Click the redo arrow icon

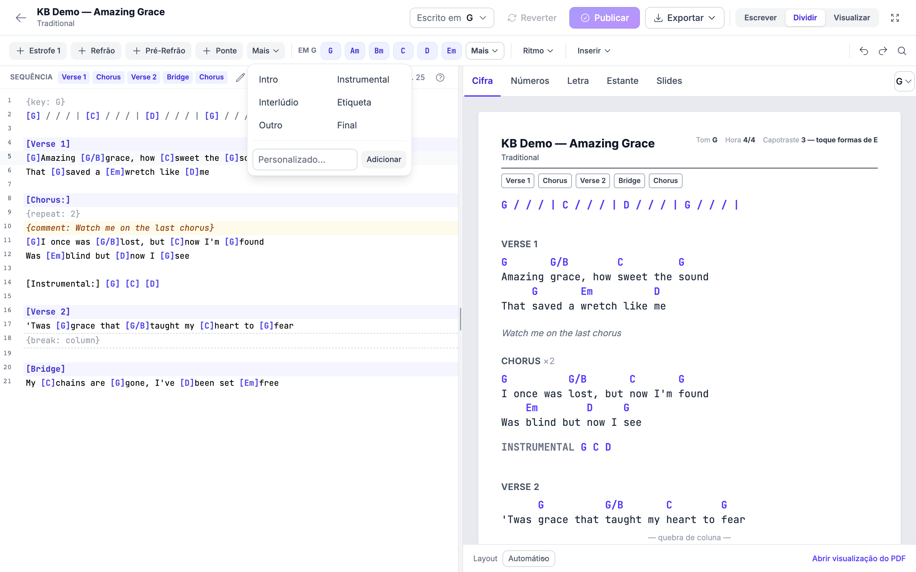883,51
